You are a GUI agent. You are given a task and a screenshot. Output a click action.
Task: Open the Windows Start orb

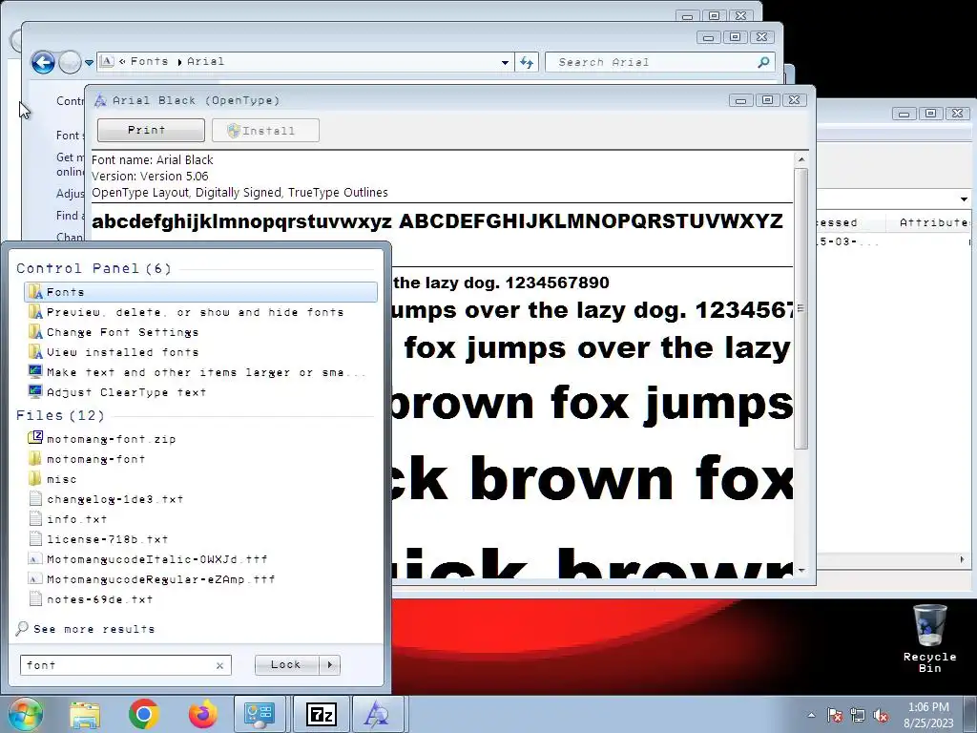pos(25,714)
